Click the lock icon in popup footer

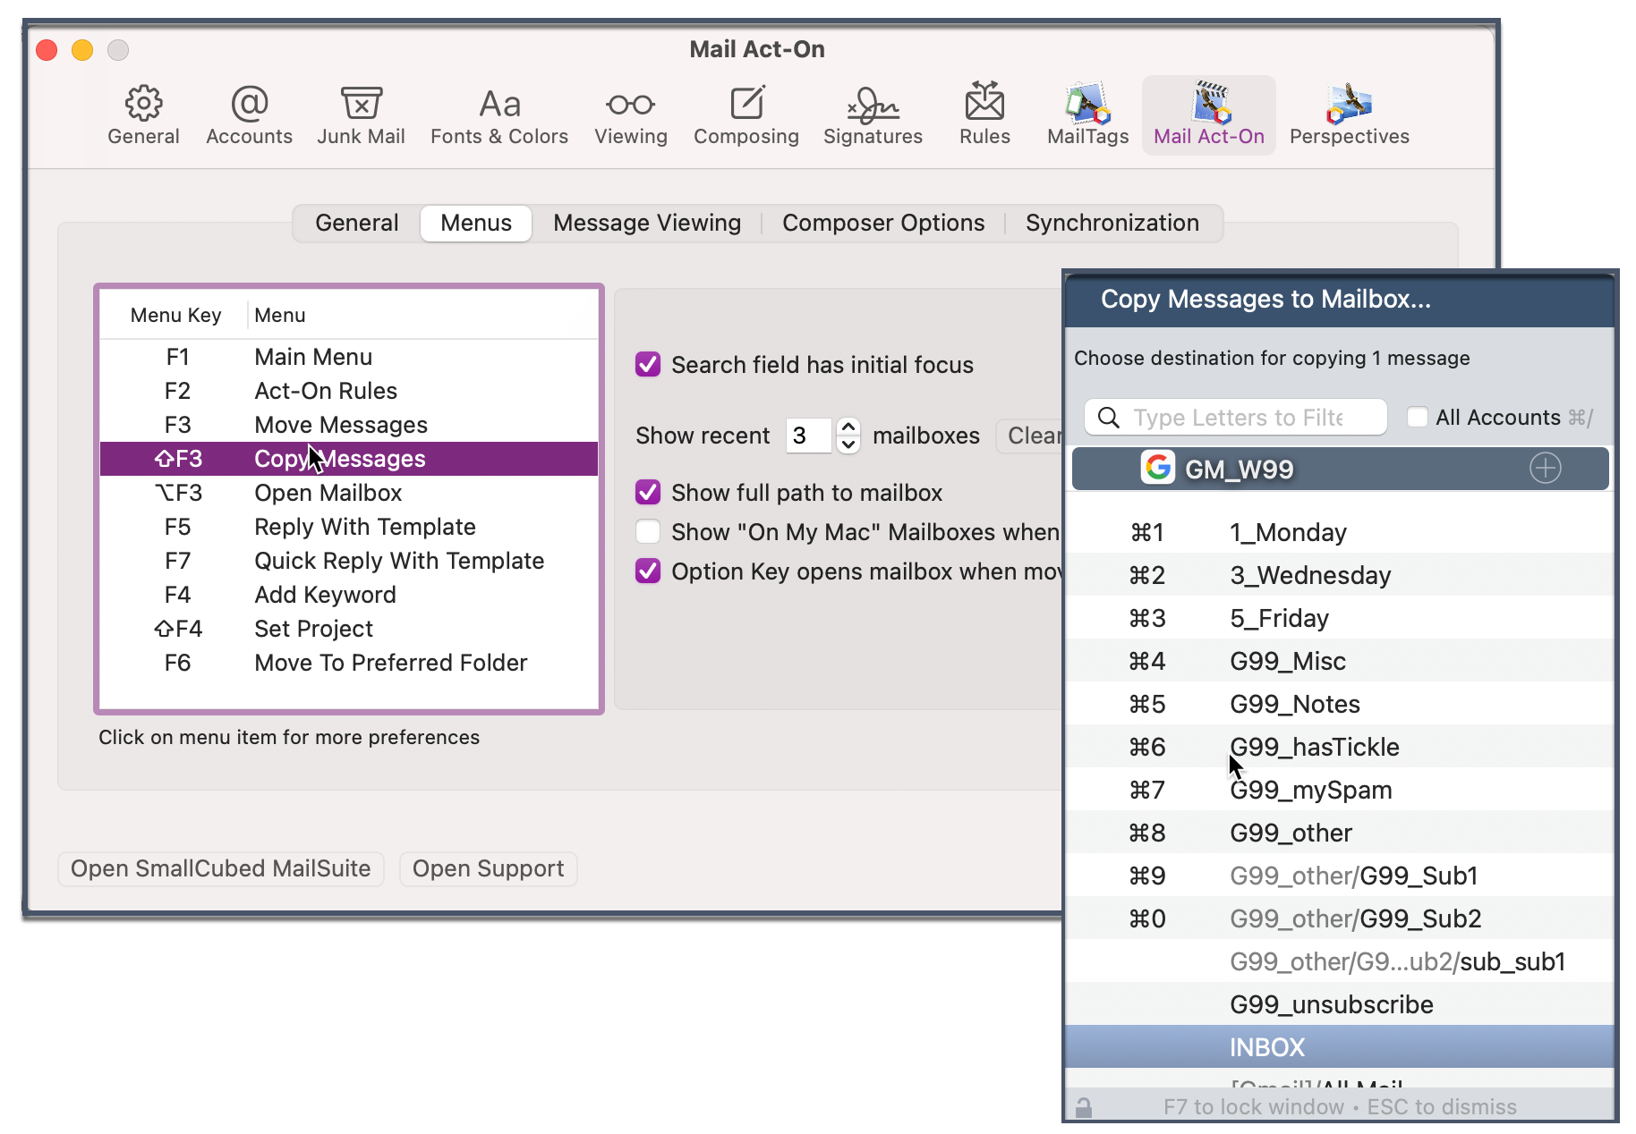[1084, 1108]
